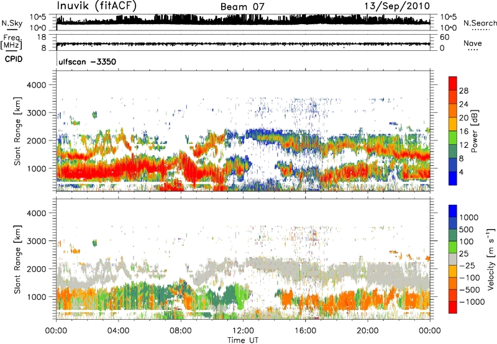Click the '3000' tick on power panel
Viewport: 497px width, 344px height.
pos(36,113)
